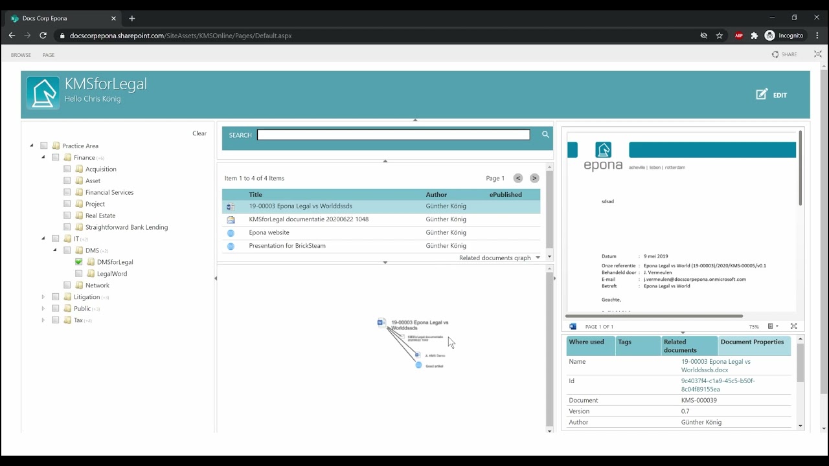829x466 pixels.
Task: Reload the browser page
Action: click(x=43, y=36)
